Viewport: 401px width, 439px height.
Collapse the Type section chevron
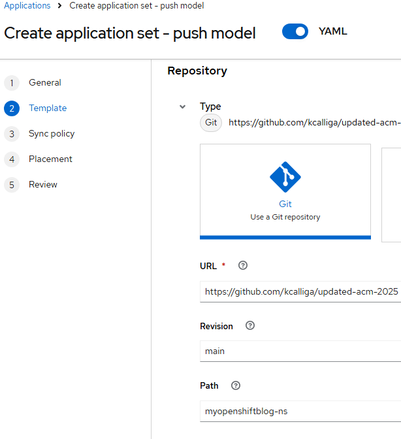coord(182,106)
